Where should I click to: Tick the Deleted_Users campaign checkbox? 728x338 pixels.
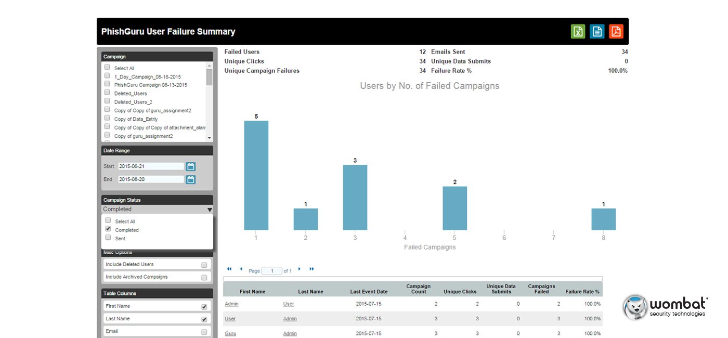click(107, 93)
